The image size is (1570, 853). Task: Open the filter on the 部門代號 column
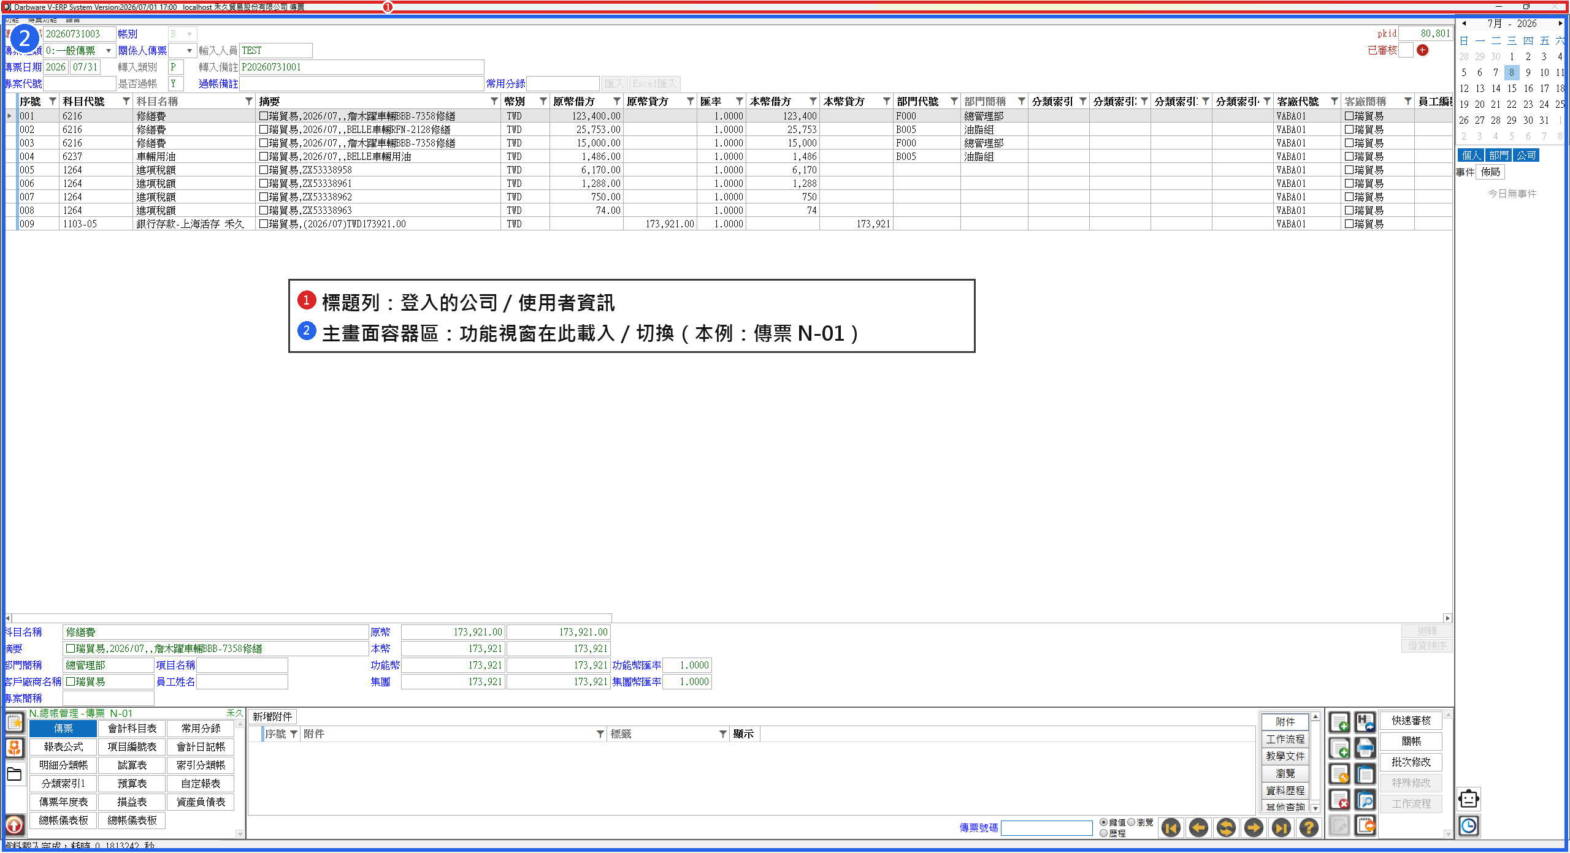click(x=954, y=101)
